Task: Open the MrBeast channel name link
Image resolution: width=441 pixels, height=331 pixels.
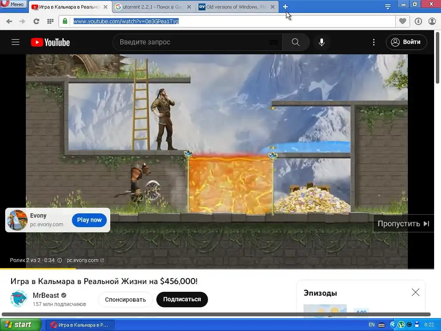Action: click(x=46, y=295)
